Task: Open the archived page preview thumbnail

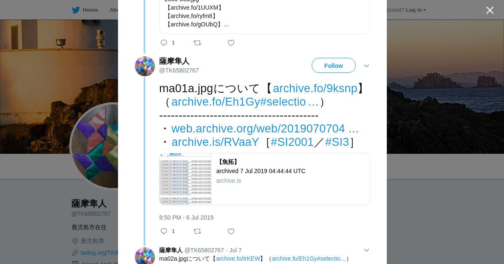Action: coord(186,179)
